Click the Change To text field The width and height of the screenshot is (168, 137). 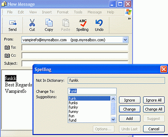coord(92,91)
